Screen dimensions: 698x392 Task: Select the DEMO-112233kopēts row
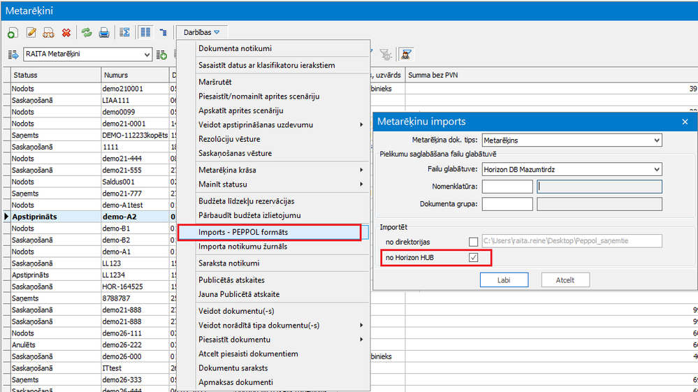tap(135, 136)
